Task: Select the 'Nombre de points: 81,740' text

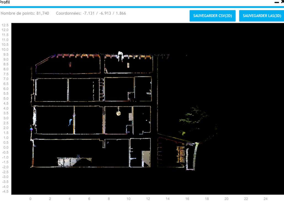Action: [x=25, y=13]
